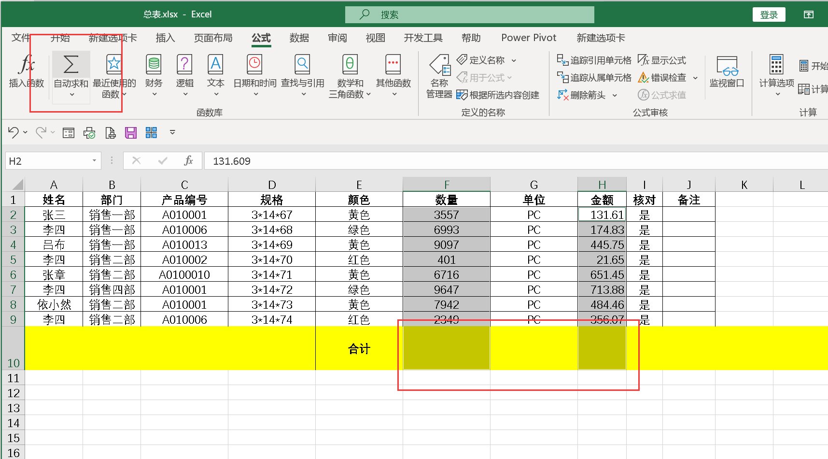This screenshot has height=459, width=828.
Task: Open the 插入 (Insert) ribbon tab
Action: [x=165, y=38]
